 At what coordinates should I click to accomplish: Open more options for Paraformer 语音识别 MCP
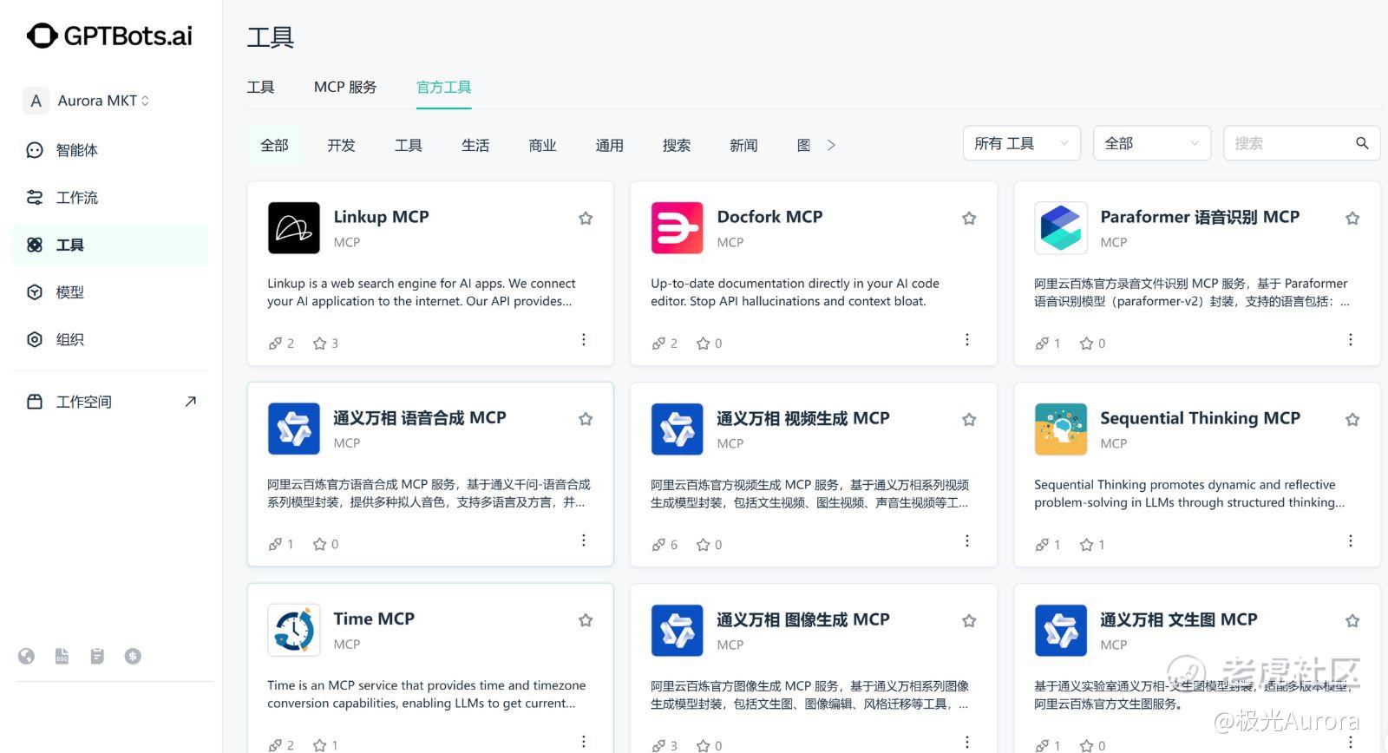click(1351, 339)
